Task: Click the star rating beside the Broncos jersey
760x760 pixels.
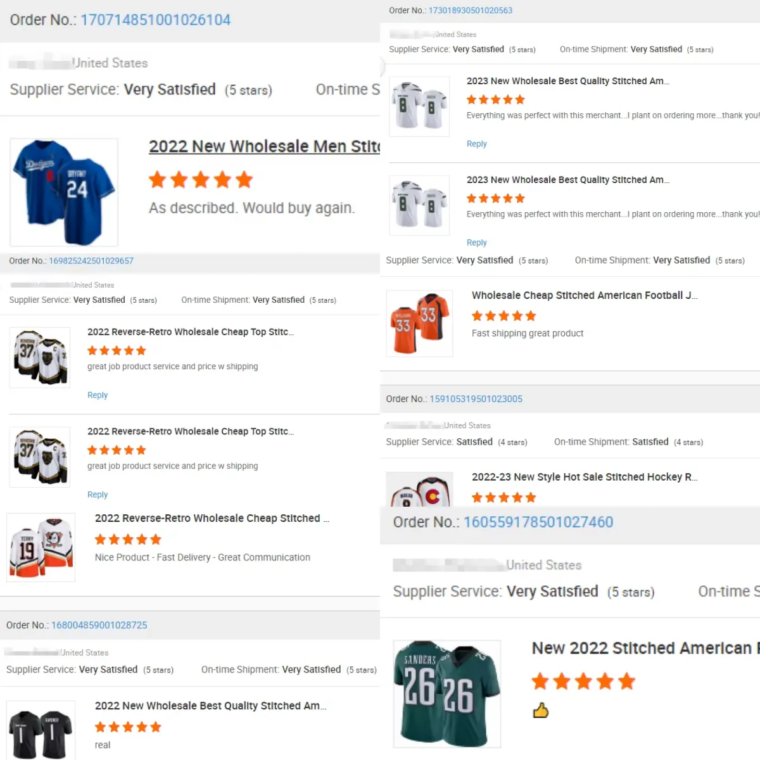Action: click(x=503, y=316)
